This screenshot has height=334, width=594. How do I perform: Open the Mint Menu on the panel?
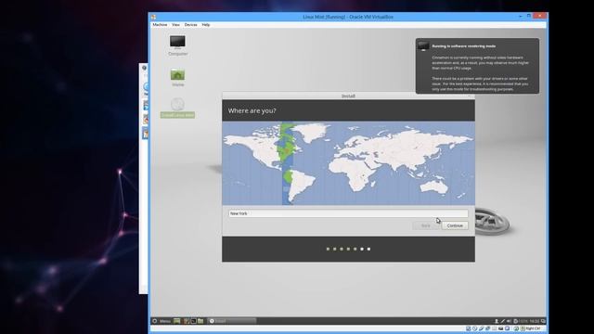(x=161, y=321)
